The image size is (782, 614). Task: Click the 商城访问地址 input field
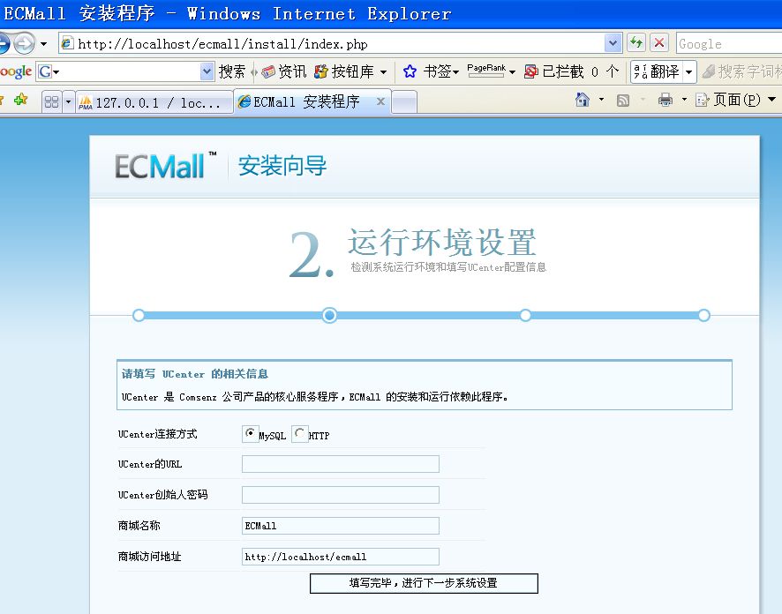click(x=341, y=557)
